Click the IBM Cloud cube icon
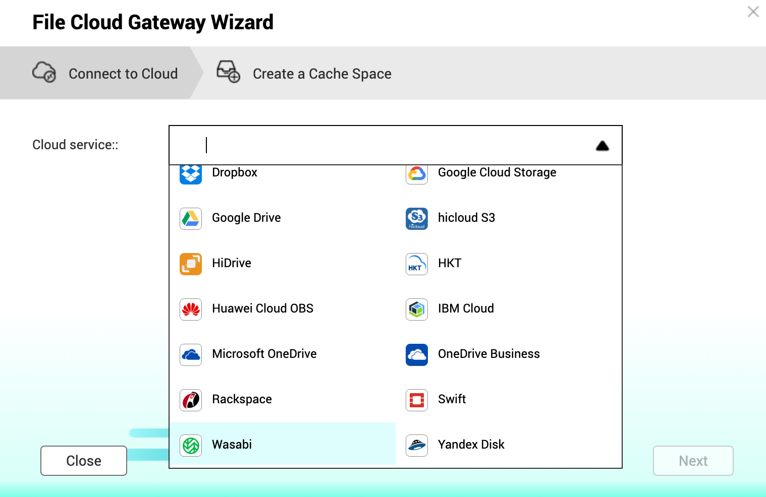766x497 pixels. click(x=417, y=309)
